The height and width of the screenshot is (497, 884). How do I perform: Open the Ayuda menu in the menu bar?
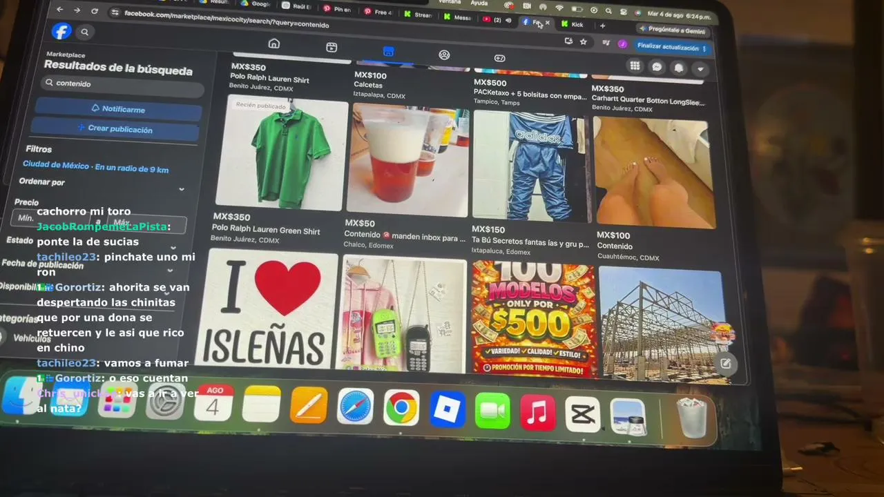[479, 3]
